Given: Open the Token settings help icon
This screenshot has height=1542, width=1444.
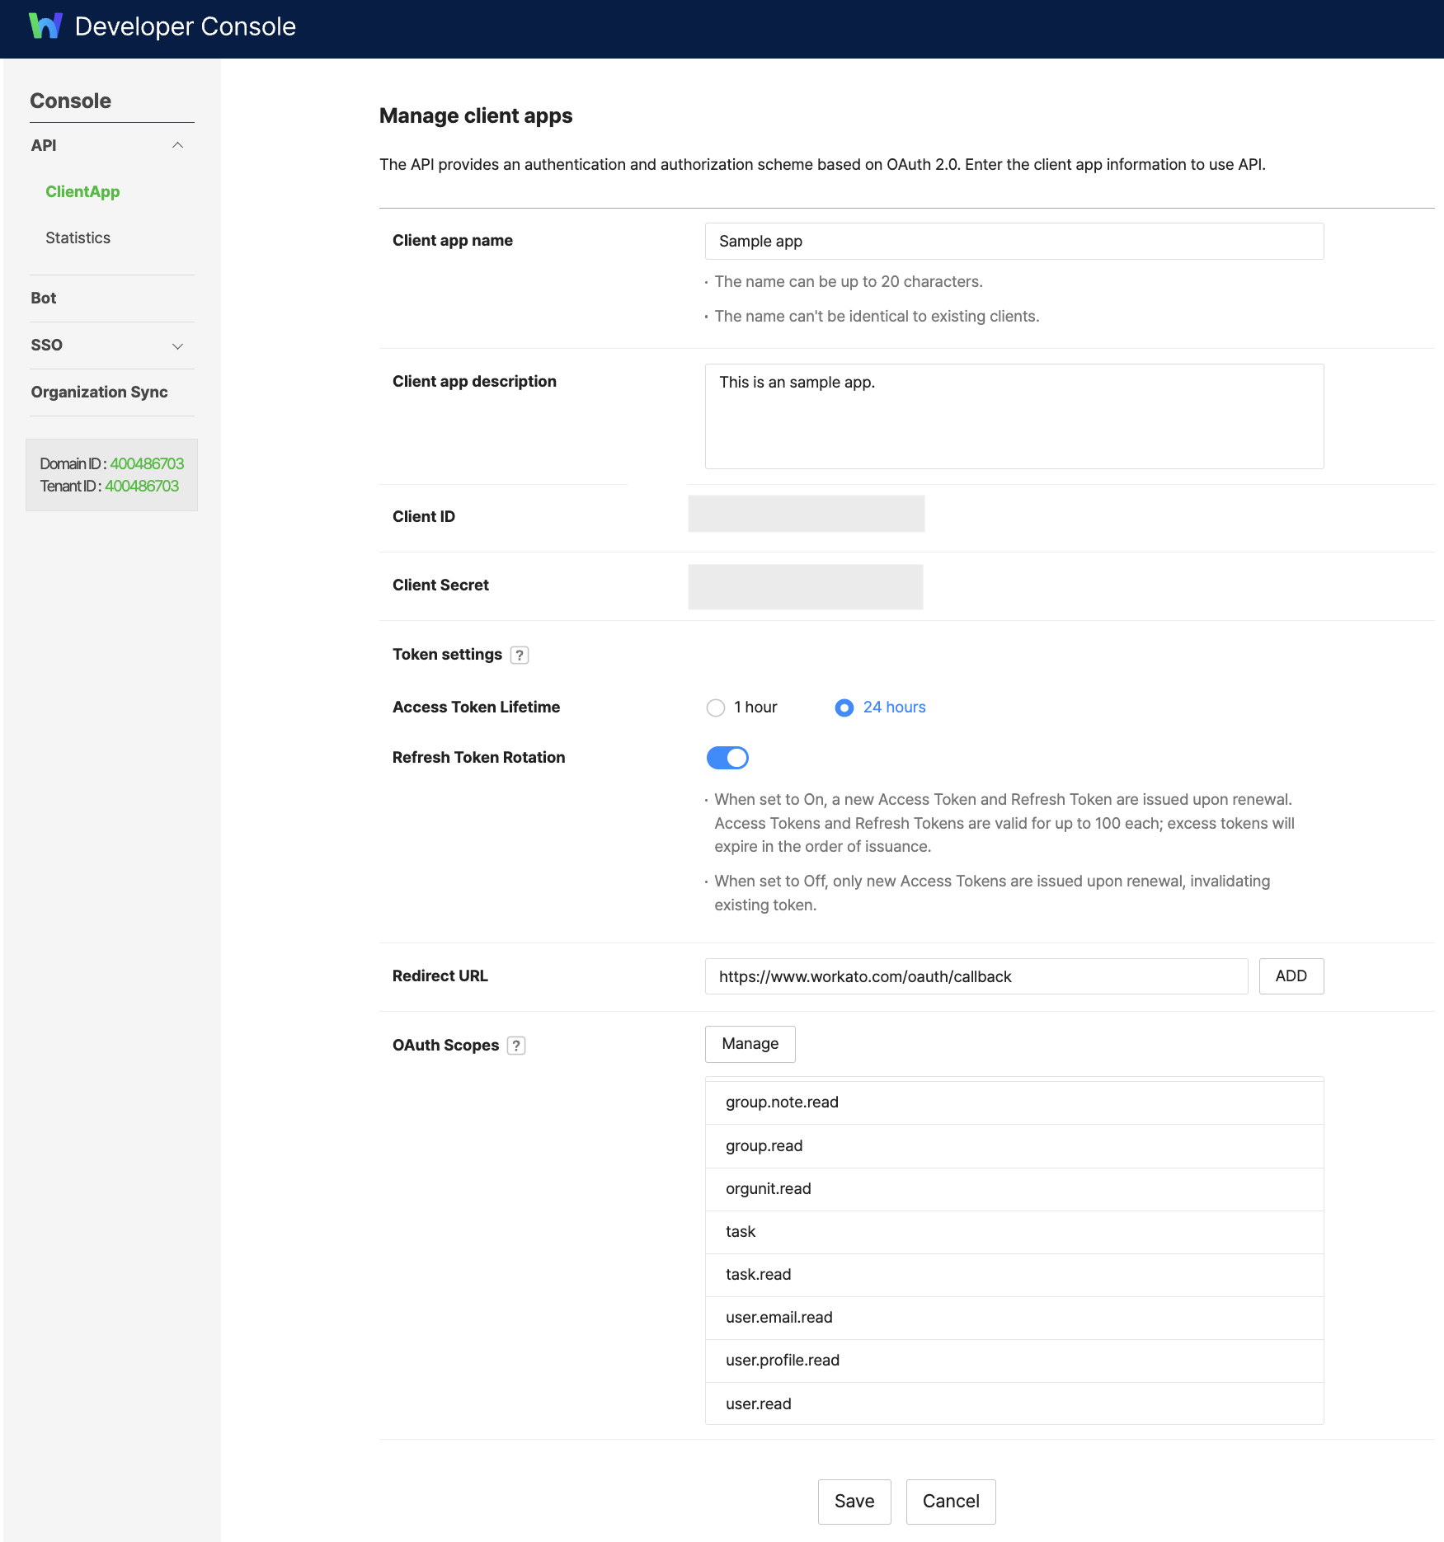Looking at the screenshot, I should tap(520, 654).
